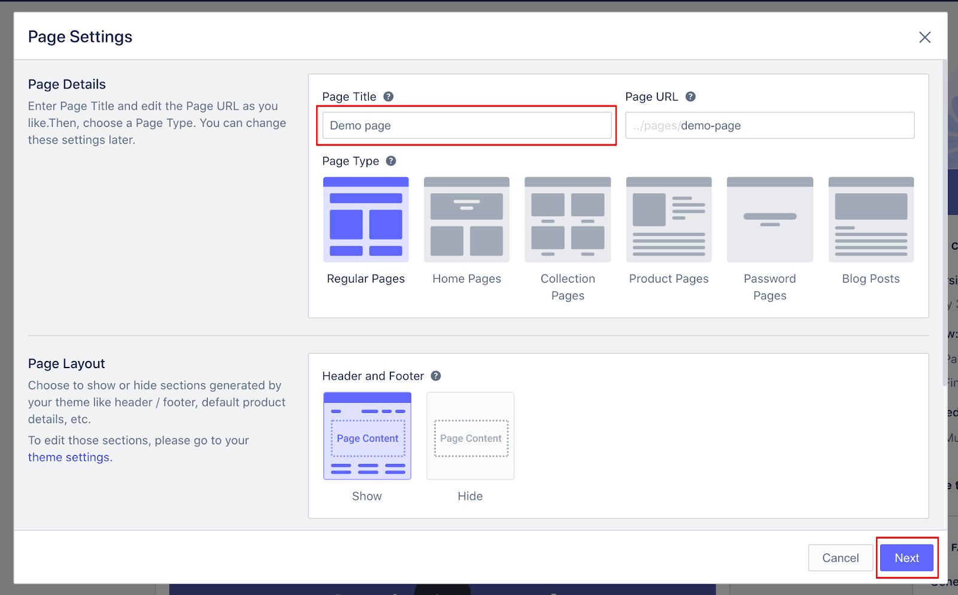Cancel the page settings changes
Viewport: 958px width, 595px height.
click(x=840, y=557)
